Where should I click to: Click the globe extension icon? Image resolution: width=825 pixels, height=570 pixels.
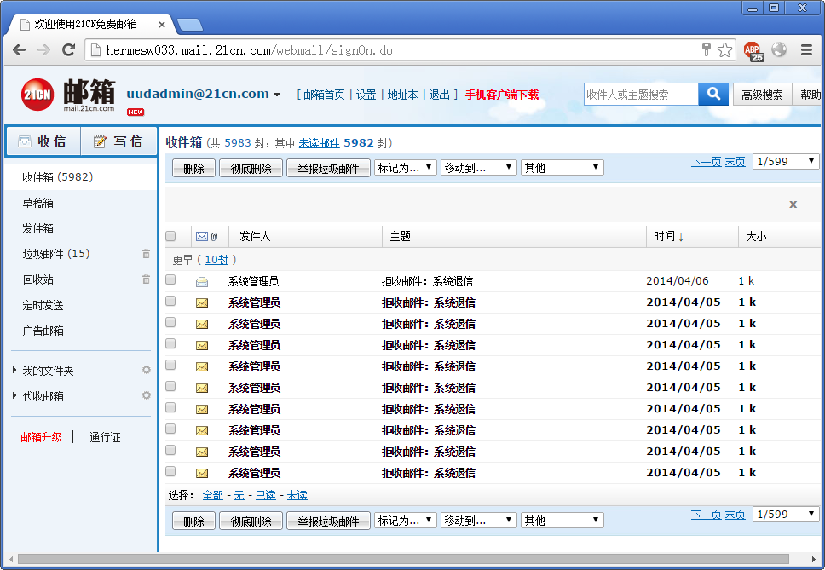779,49
